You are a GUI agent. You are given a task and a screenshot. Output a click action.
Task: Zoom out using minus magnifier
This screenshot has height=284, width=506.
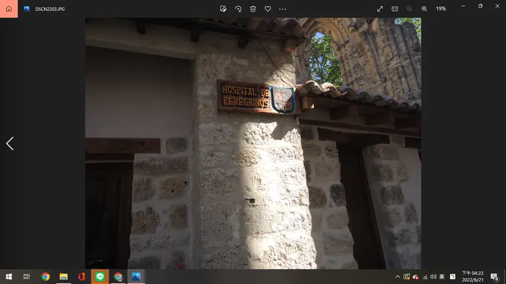410,9
